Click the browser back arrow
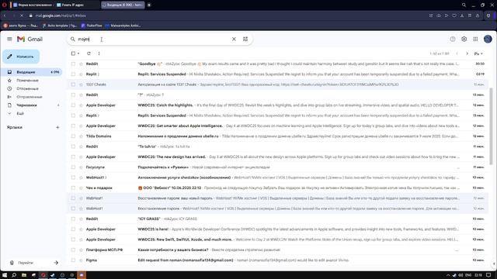This screenshot has height=279, width=497. coord(5,15)
